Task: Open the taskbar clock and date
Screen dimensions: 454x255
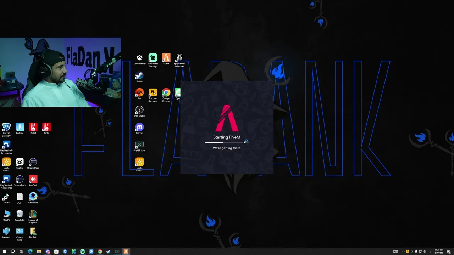Action: (x=439, y=251)
